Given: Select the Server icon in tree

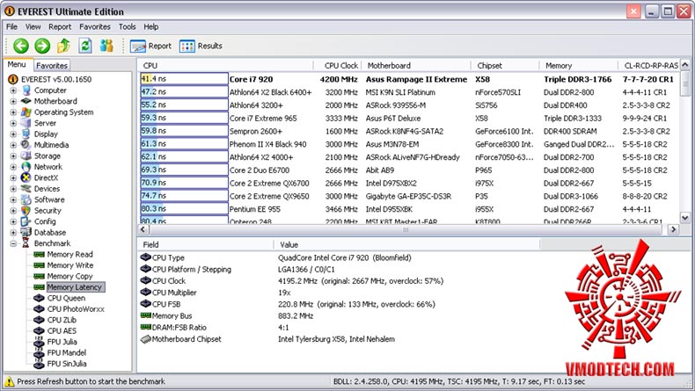Looking at the screenshot, I should (x=26, y=123).
